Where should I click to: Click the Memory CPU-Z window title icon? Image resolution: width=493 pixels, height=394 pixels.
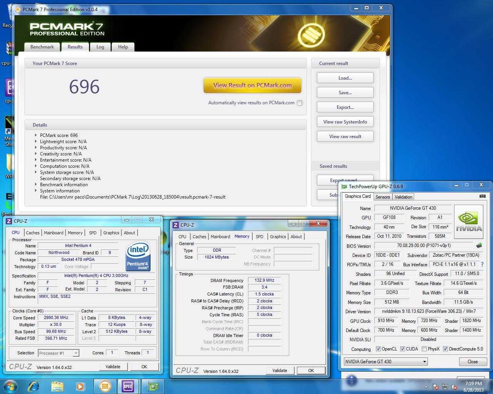[x=176, y=225]
